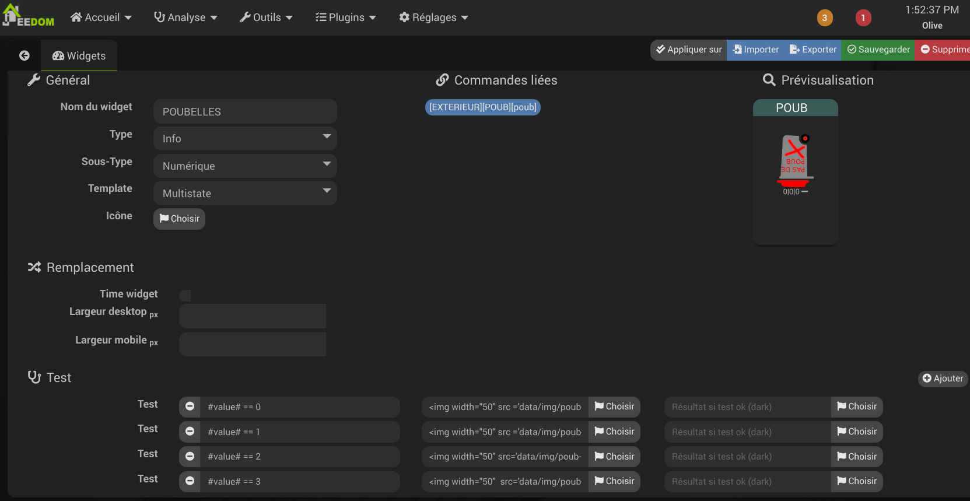Viewport: 970px width, 501px height.
Task: Click the Sauvegarder button
Action: pos(878,50)
